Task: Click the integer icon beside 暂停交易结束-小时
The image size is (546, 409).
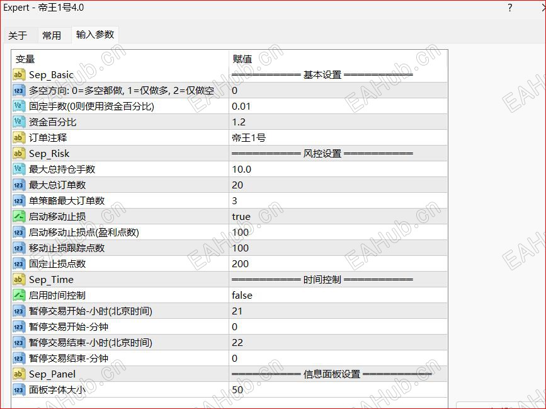Action: coord(19,342)
